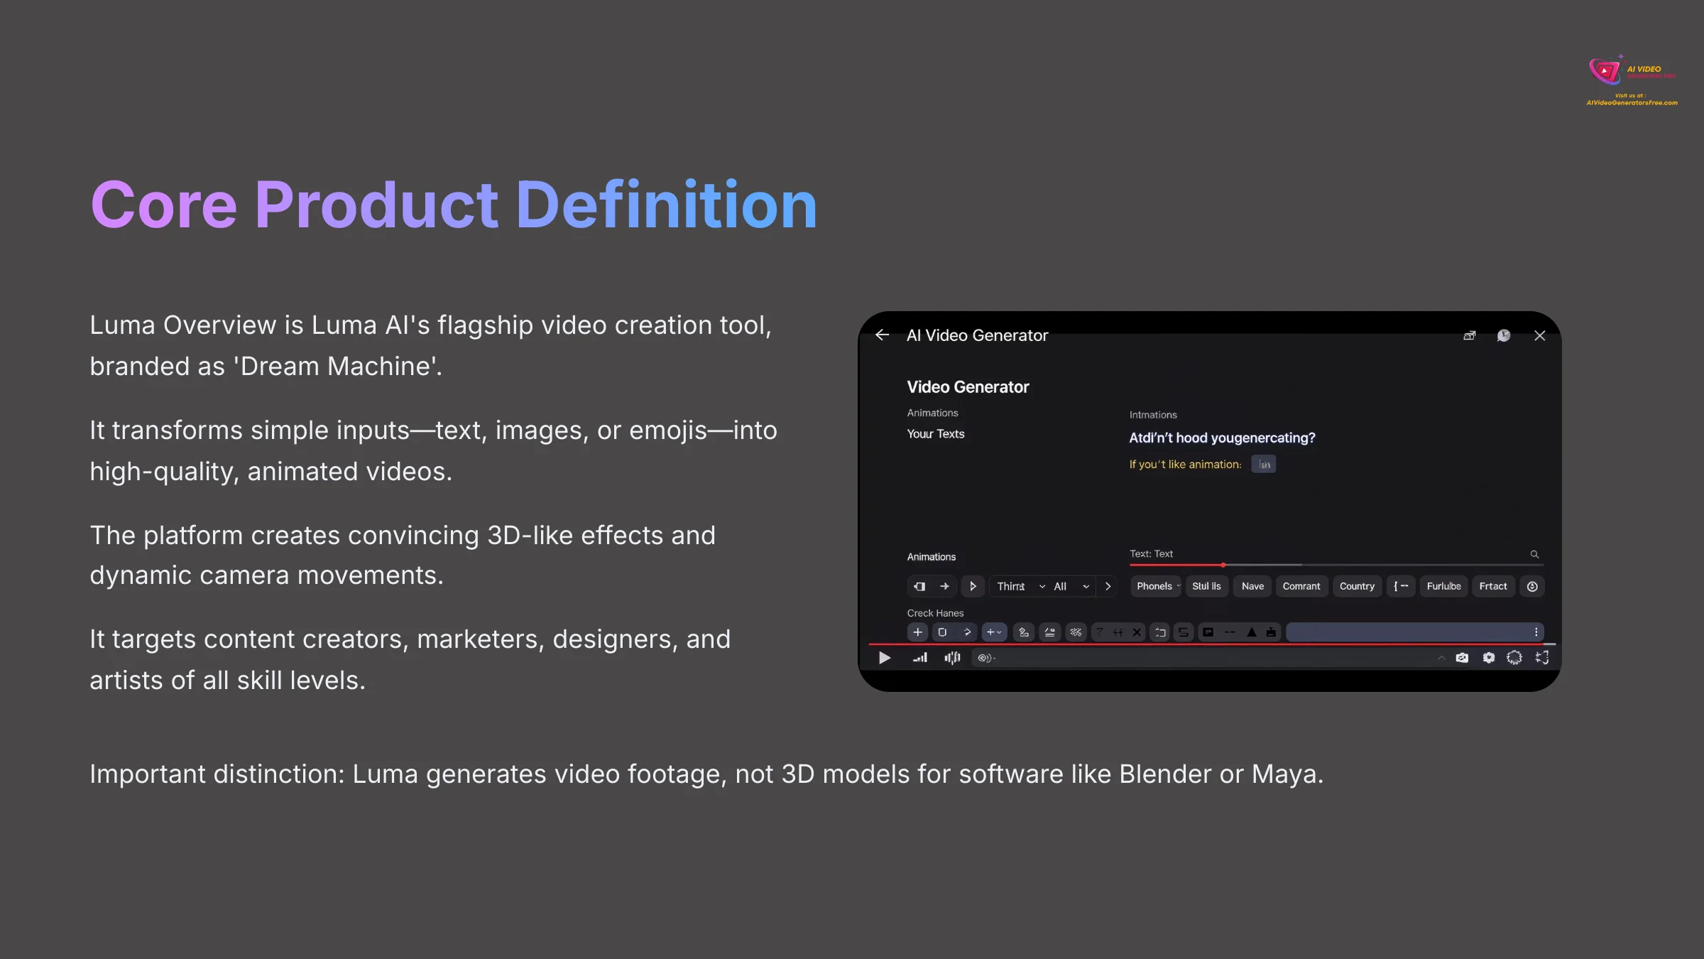Click the 'Atdi'n't hood yougenercating?' heading
The width and height of the screenshot is (1704, 959).
click(x=1222, y=438)
